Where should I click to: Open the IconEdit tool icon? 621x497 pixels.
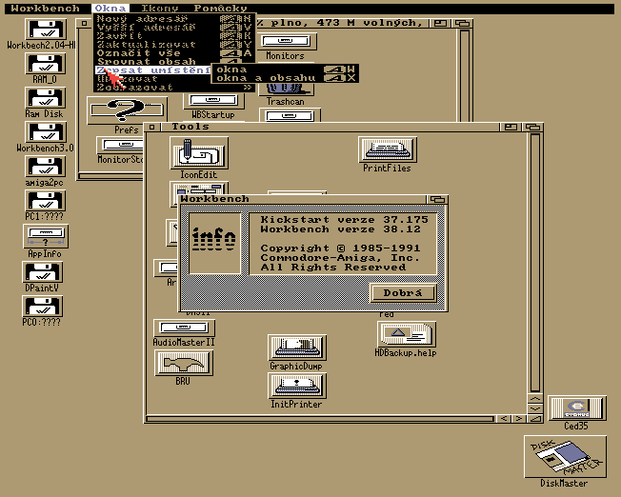click(199, 154)
